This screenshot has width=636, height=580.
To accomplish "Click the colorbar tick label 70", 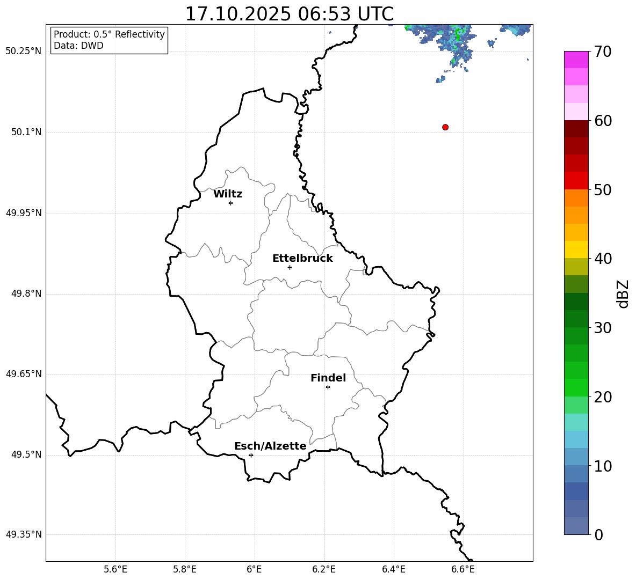I will coord(603,52).
